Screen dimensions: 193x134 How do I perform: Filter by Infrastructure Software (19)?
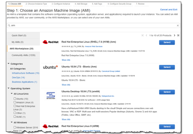click(26, 73)
